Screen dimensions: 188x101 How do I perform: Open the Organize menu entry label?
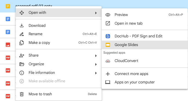point(36,64)
